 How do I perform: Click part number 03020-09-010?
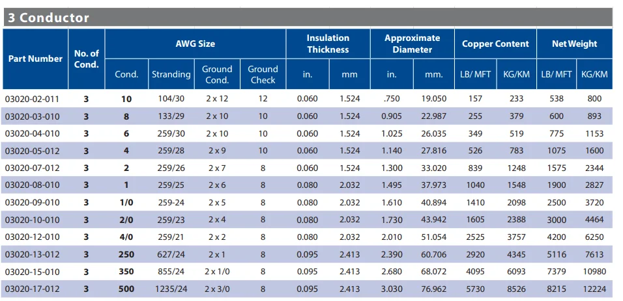pos(32,202)
